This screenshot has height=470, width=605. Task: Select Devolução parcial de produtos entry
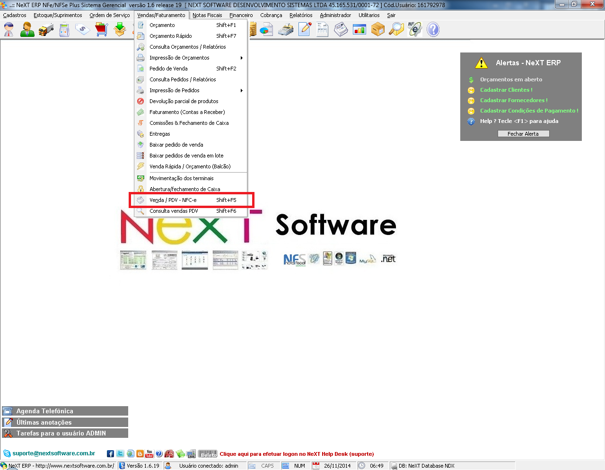click(191, 101)
